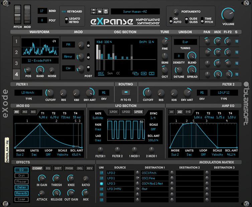Screen dimensions: 252x207
Task: Adjust the Filter 1 ENV AMT knob
Action: (x=90, y=93)
